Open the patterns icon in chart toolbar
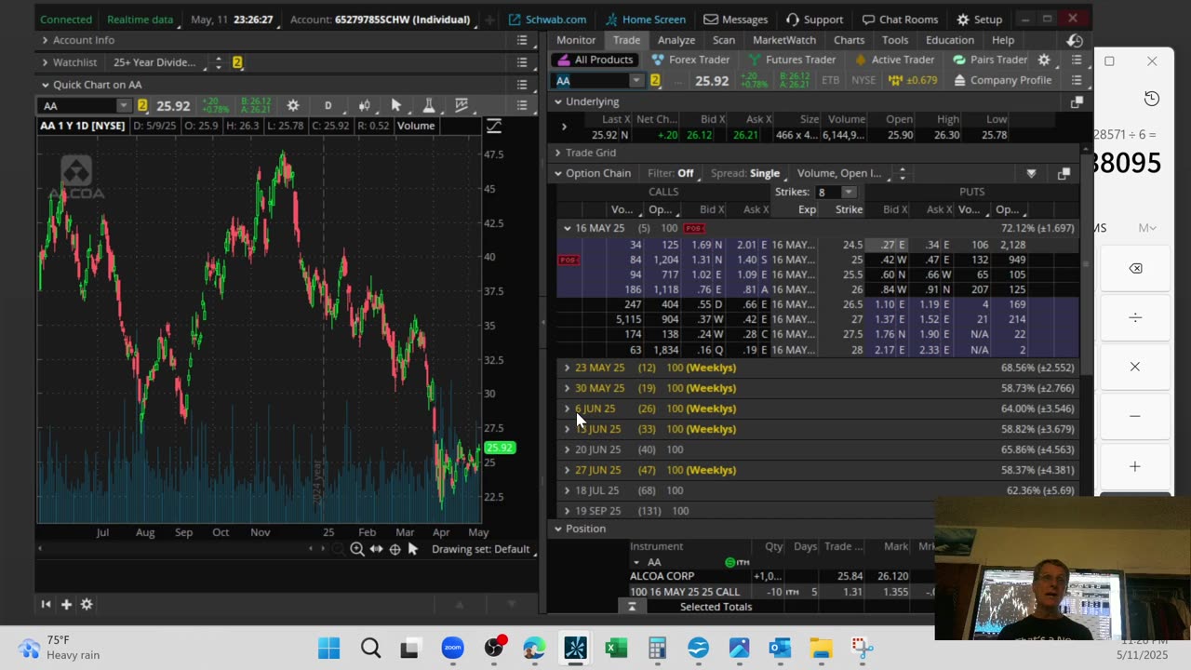Viewport: 1191px width, 670px height. tap(461, 105)
